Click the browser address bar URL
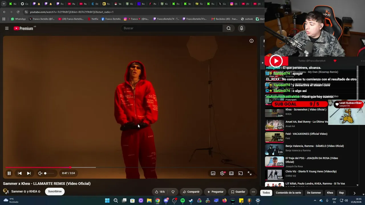The width and height of the screenshot is (365, 205). (72, 12)
